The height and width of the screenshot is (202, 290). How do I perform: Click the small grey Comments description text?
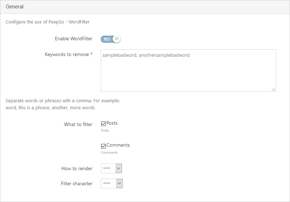click(109, 153)
